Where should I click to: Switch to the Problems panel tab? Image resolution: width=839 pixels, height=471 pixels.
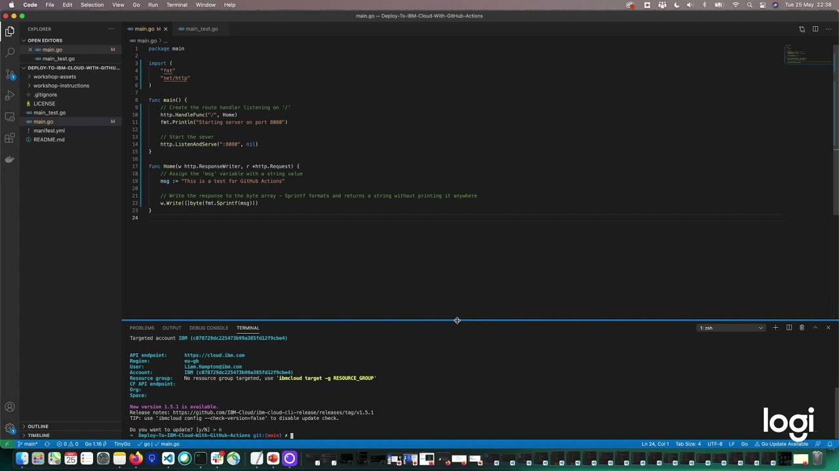tap(142, 328)
